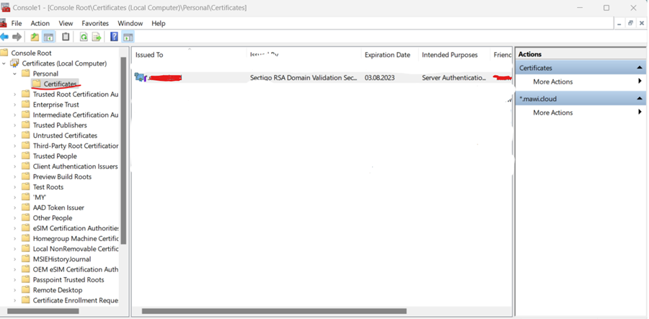This screenshot has height=319, width=649.
Task: Collapse the Certificates section in Actions pane
Action: point(639,68)
